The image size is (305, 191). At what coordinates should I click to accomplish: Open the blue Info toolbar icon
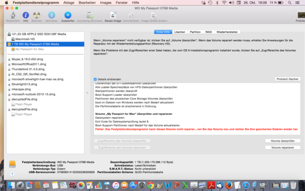click(x=25, y=15)
